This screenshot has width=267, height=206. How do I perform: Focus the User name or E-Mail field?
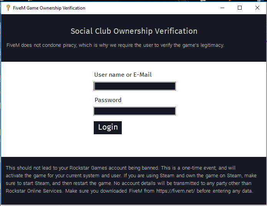(134, 86)
